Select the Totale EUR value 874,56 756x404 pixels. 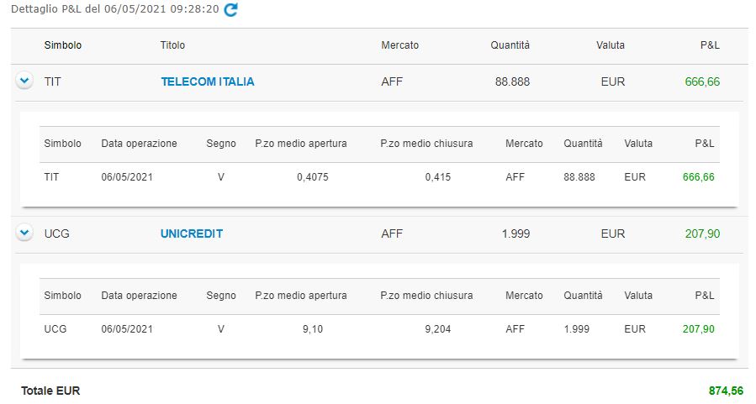(726, 391)
